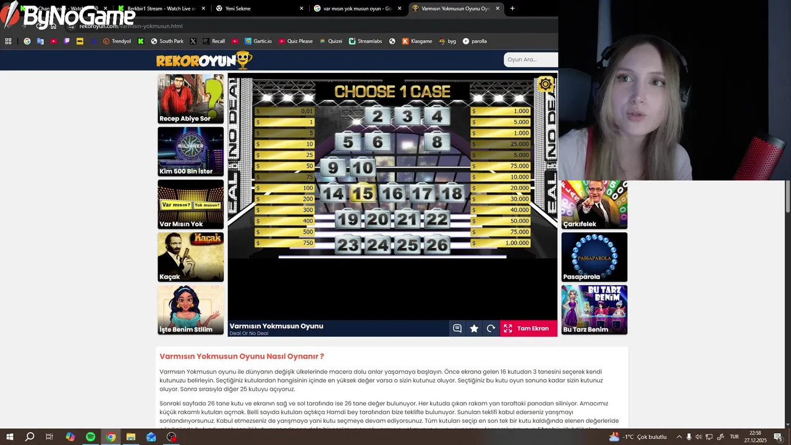Open the X (Twitter) bookmark icon
Screen dimensions: 791x445
coord(193,41)
